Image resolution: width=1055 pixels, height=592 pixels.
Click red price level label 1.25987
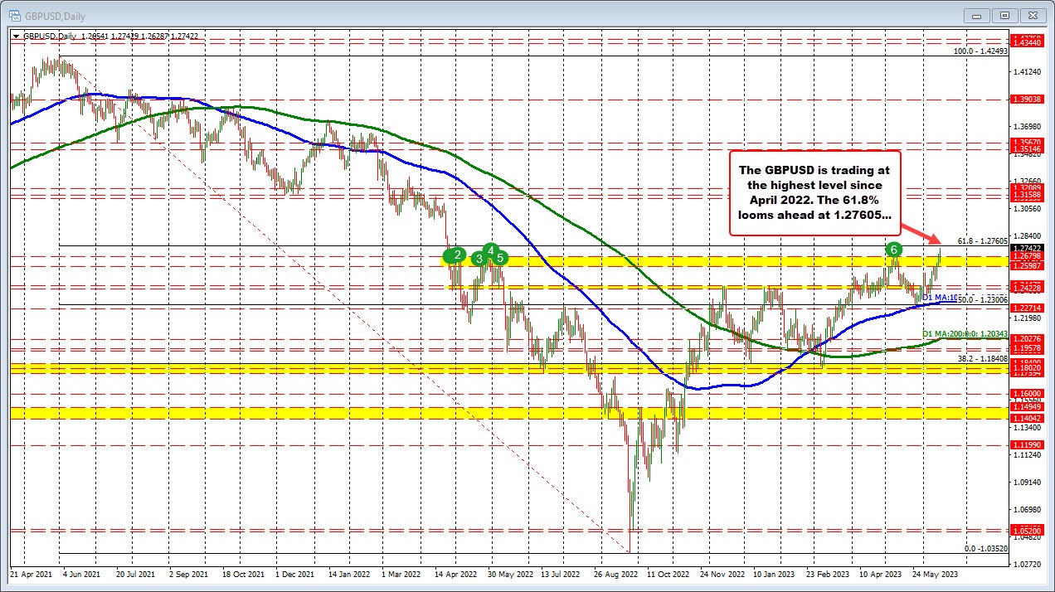click(1025, 266)
